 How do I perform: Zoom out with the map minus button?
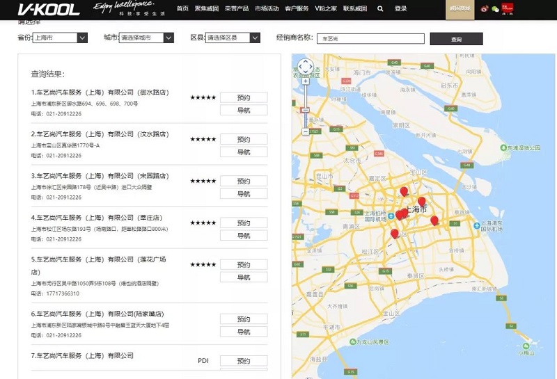pyautogui.click(x=306, y=131)
